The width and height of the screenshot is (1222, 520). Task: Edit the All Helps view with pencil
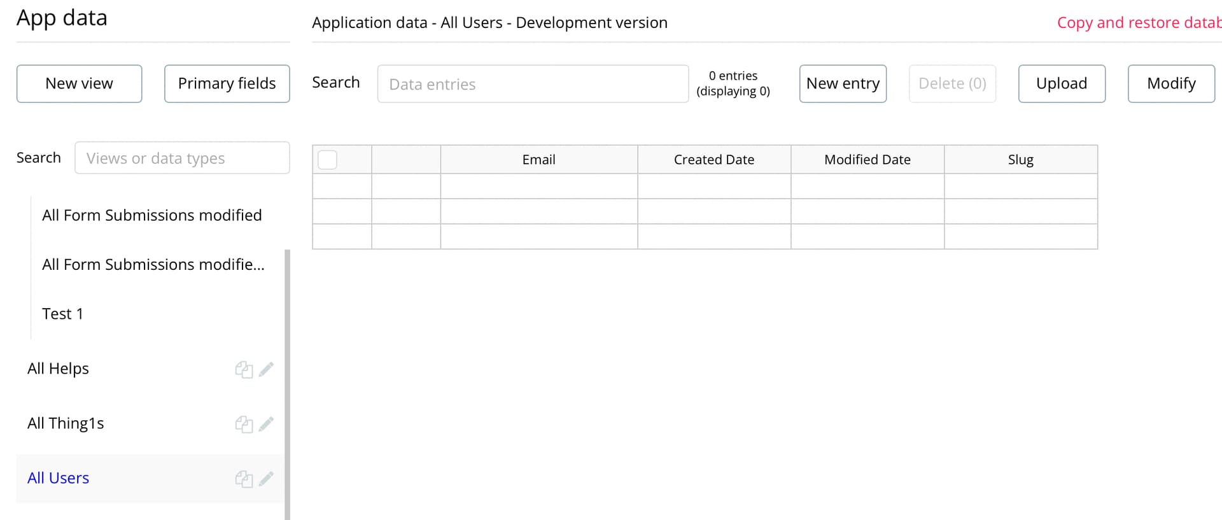pyautogui.click(x=266, y=369)
